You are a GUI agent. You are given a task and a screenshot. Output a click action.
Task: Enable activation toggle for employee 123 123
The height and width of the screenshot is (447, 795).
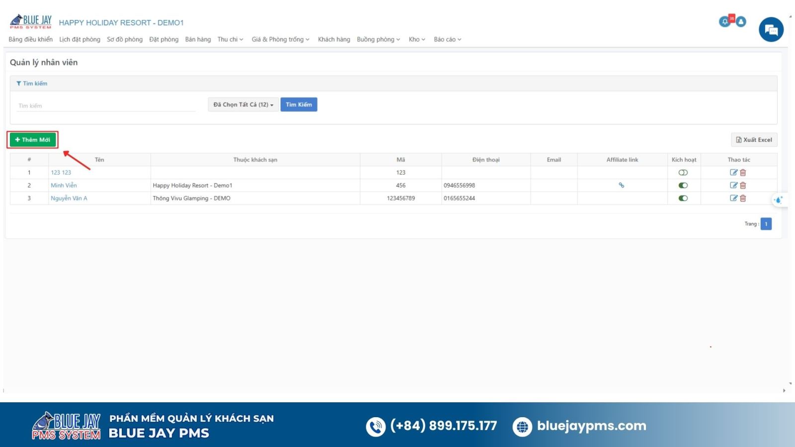tap(684, 172)
